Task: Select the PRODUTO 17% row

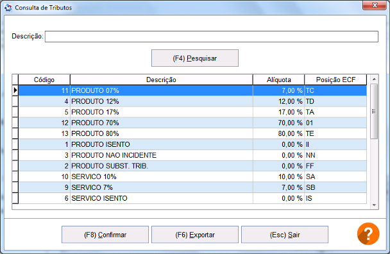Action: (x=192, y=112)
